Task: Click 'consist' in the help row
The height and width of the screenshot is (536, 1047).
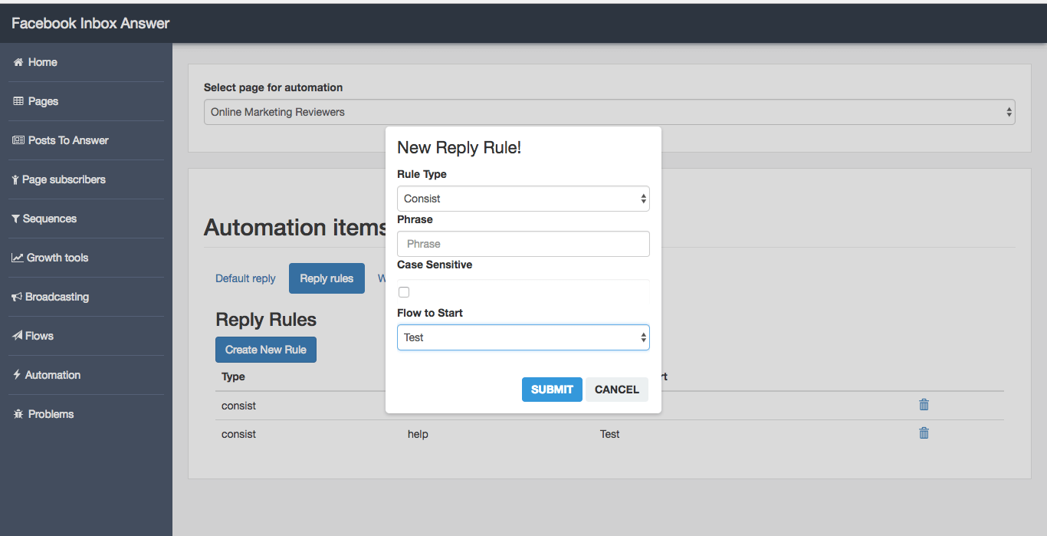Action: (x=238, y=434)
